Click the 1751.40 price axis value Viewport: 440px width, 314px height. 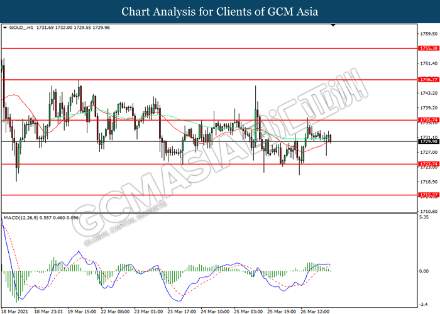click(x=429, y=63)
